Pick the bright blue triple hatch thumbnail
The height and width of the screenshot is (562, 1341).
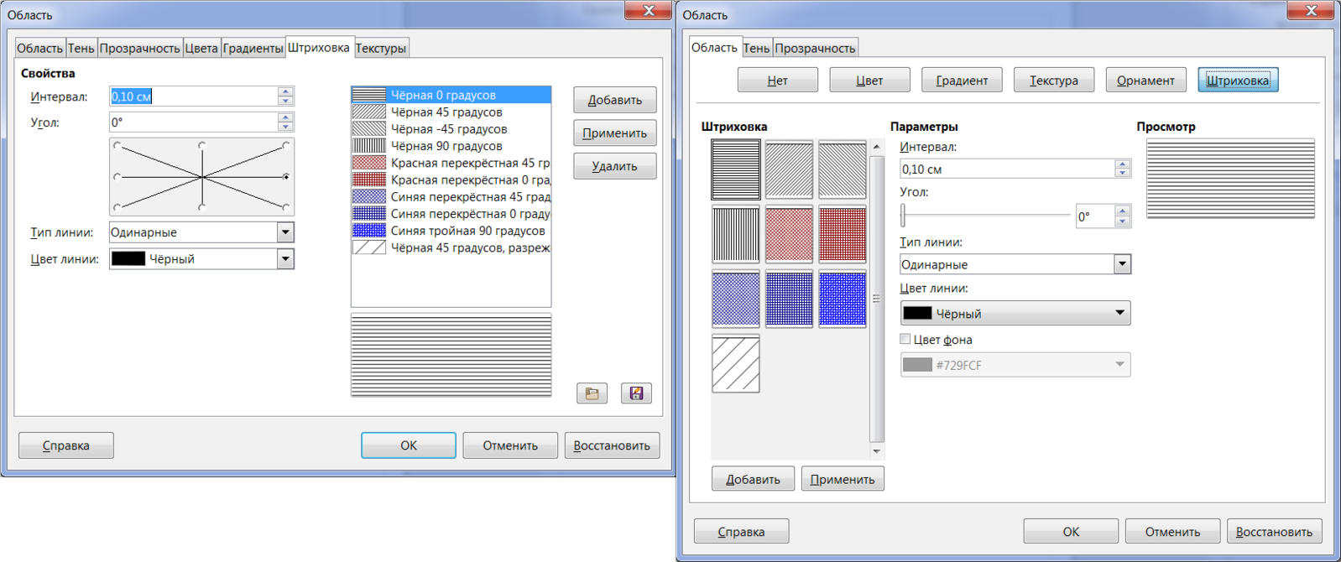click(842, 299)
